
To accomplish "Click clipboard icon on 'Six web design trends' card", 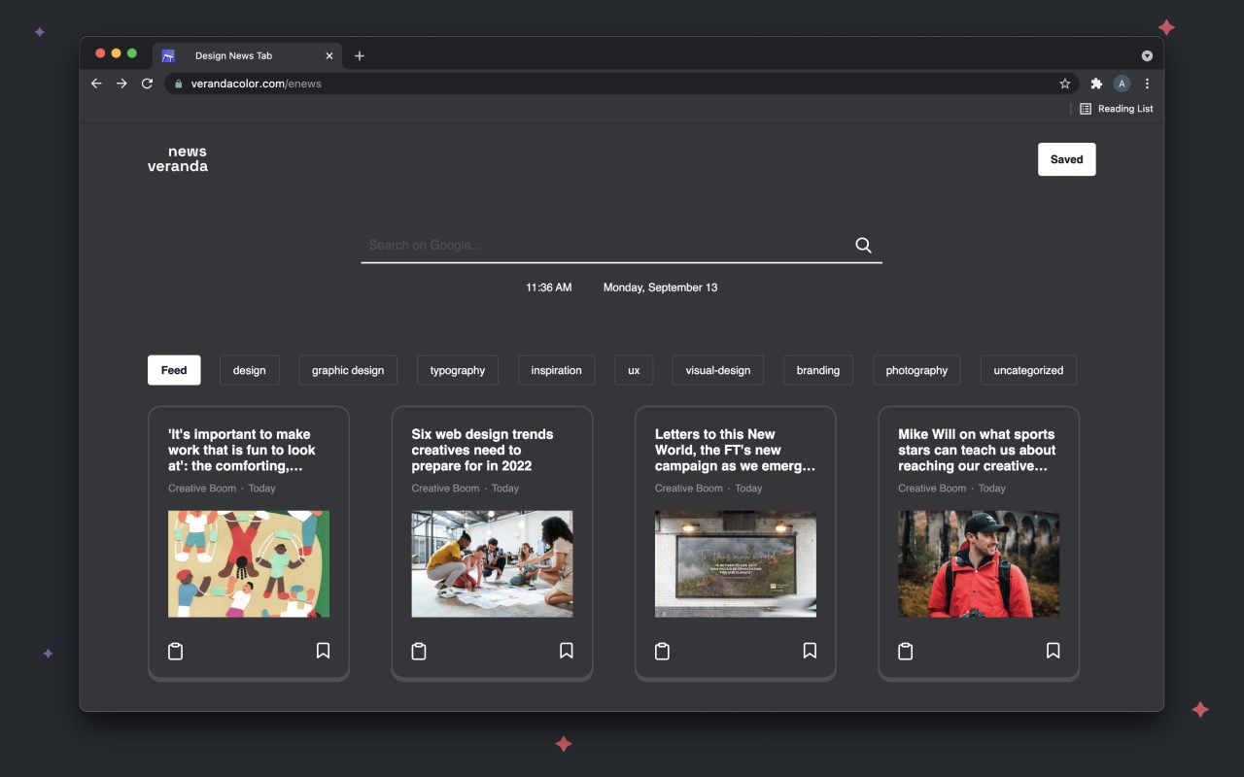I will coord(419,651).
